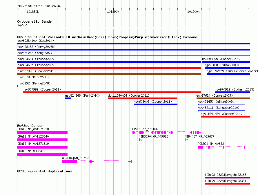Click the DGV Structural Variants track title
258x195 pixels.
point(108,37)
